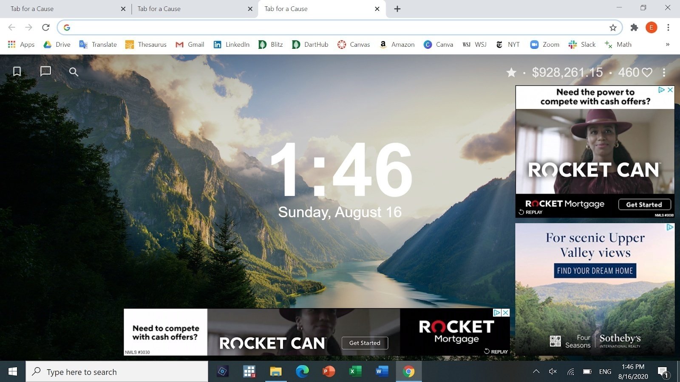Open Zoom from the bookmarks bar
Screen dimensions: 680x382
544,45
